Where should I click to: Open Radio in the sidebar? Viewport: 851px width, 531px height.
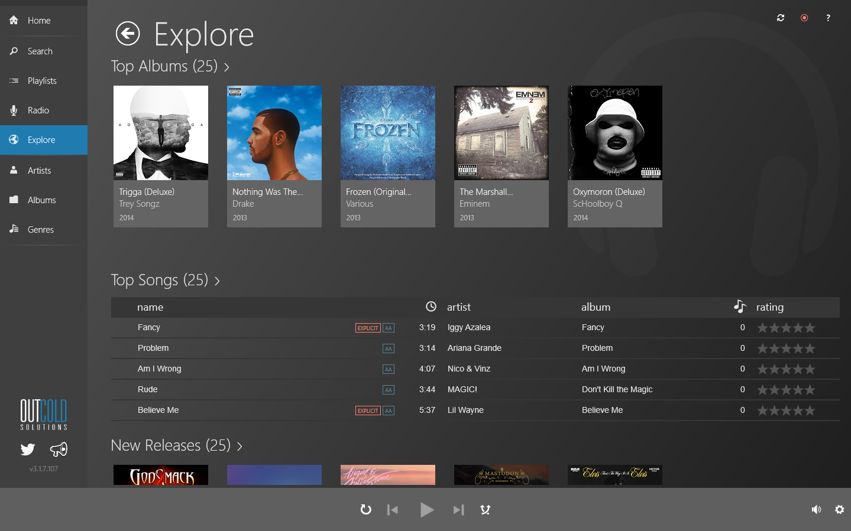(x=44, y=110)
